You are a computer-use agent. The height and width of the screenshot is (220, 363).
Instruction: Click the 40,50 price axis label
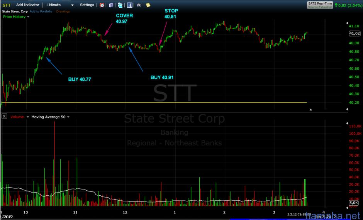pos(354,77)
